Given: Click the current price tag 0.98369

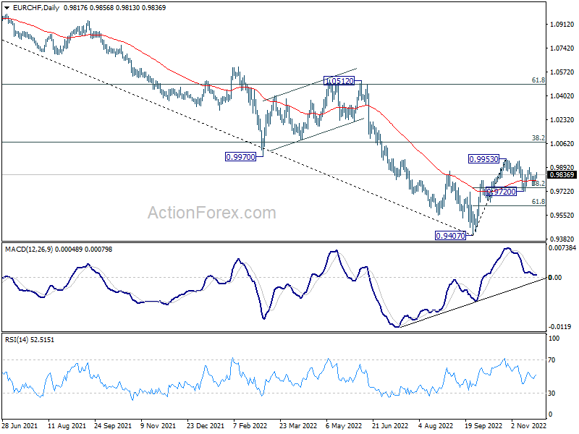Looking at the screenshot, I should click(x=562, y=175).
